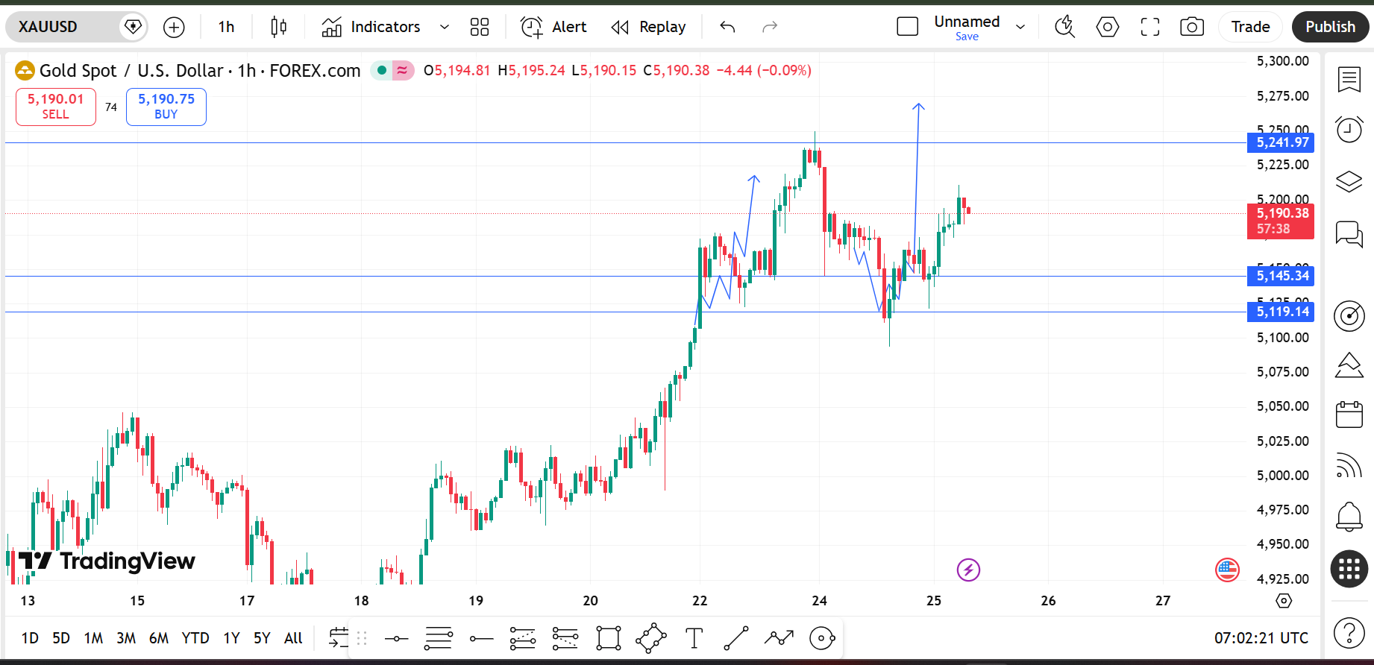Open quick search with lightning magnifier icon

1064,28
